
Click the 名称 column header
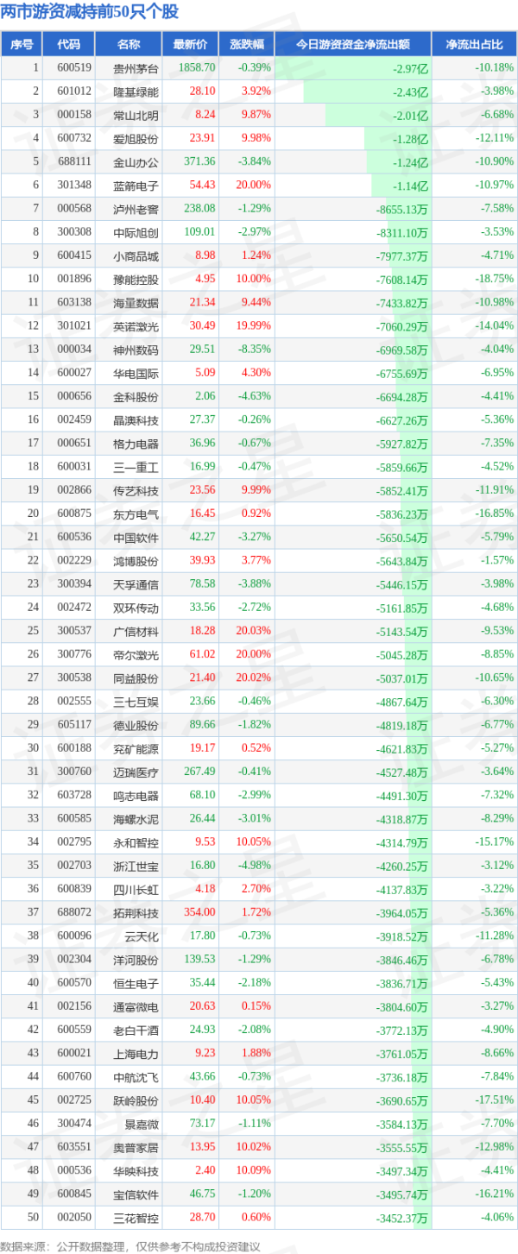pos(129,44)
